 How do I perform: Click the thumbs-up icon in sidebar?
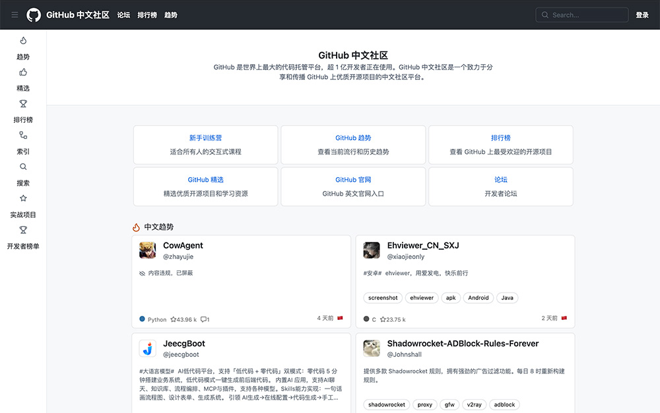23,72
